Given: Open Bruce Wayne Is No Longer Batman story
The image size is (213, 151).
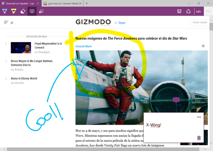Looking at the screenshot, I should (x=32, y=63).
